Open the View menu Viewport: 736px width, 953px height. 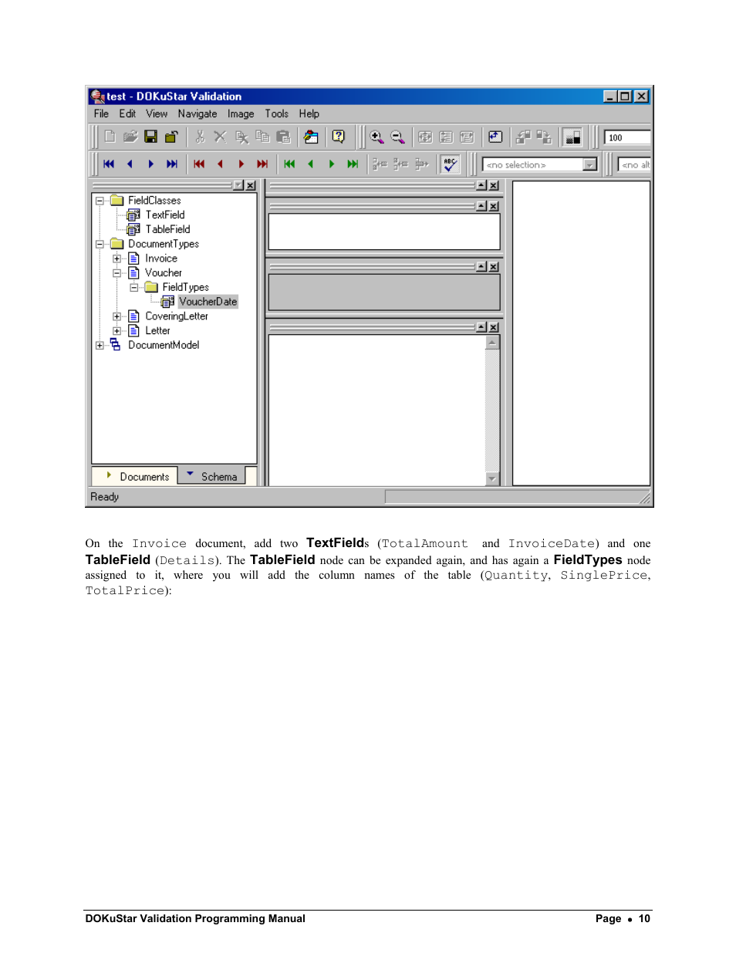click(x=157, y=113)
